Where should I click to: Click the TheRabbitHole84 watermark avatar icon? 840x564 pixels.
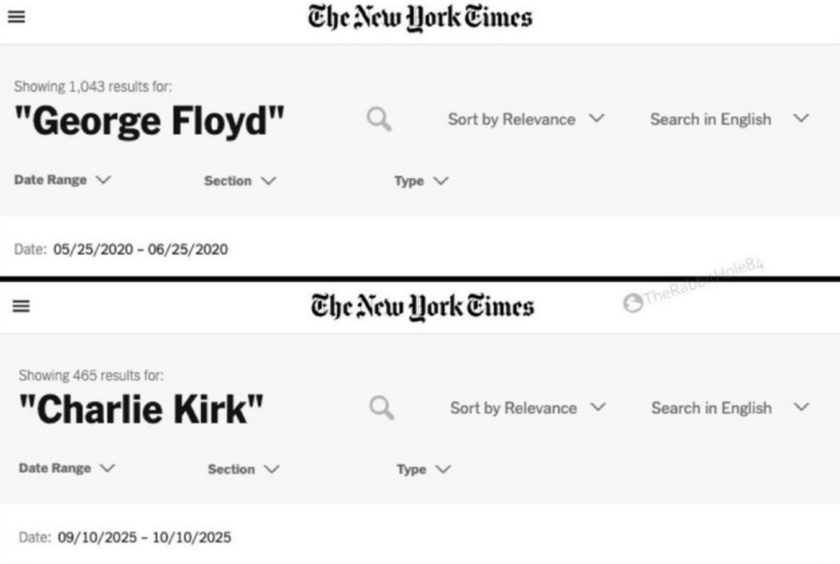[632, 302]
